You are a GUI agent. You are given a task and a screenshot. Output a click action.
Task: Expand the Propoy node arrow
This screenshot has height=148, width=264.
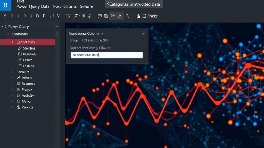coord(12,89)
